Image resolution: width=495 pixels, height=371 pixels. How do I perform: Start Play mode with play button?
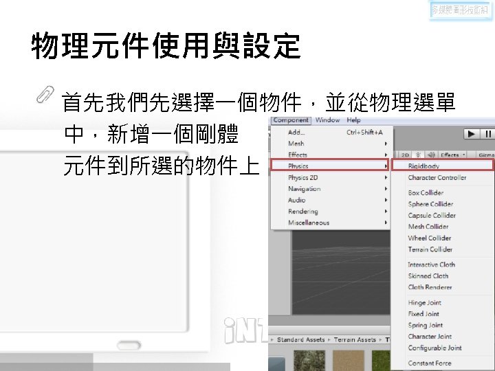click(x=472, y=134)
